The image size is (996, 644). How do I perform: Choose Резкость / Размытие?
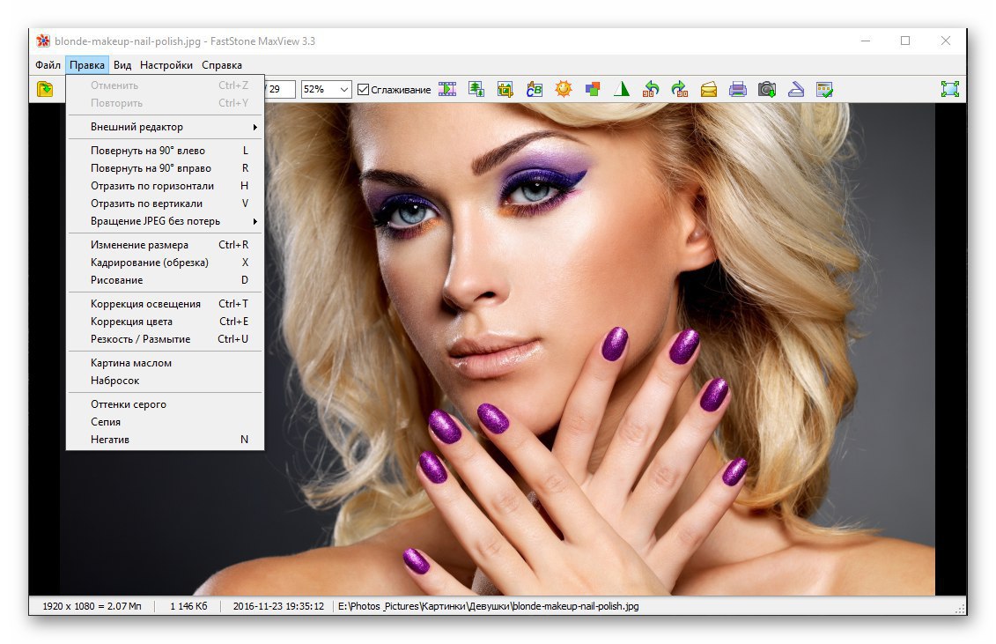point(166,339)
